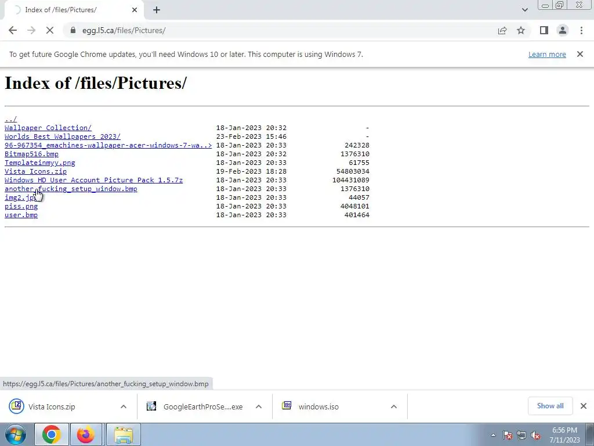Open user.bmp link

point(21,215)
